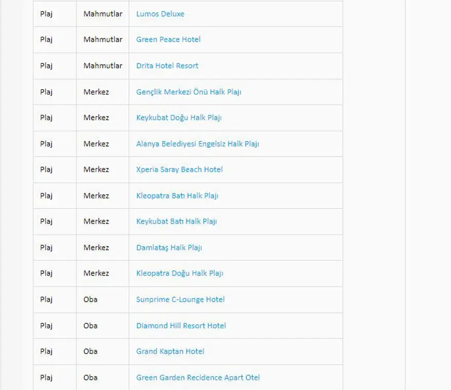The height and width of the screenshot is (390, 451).
Task: Open Keykubat Doğu Halk Plajı link
Action: tap(179, 118)
